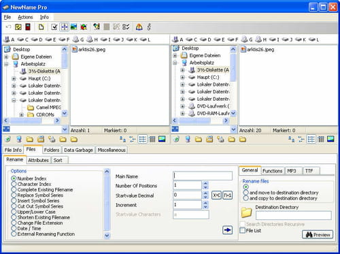Choose Complete Existing Filename option
Image resolution: width=340 pixels, height=254 pixels.
(x=42, y=189)
